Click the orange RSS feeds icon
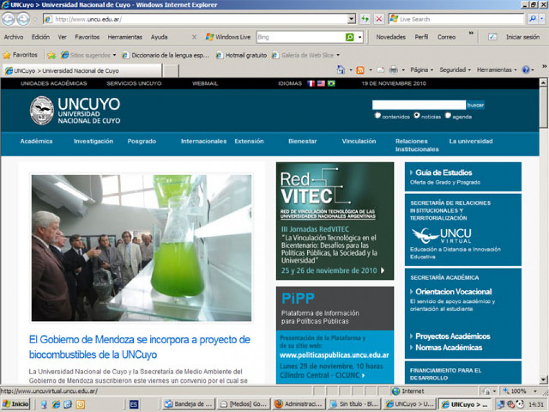 pyautogui.click(x=360, y=70)
